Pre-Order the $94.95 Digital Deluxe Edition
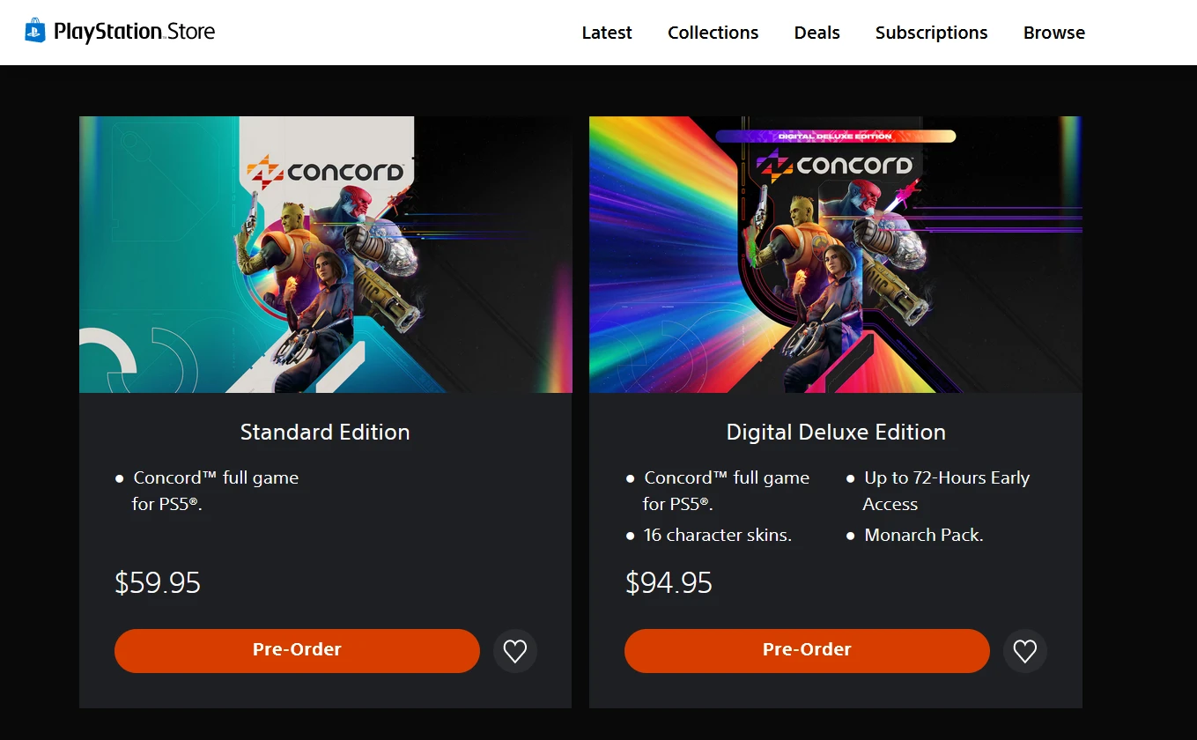Image resolution: width=1197 pixels, height=740 pixels. point(807,650)
